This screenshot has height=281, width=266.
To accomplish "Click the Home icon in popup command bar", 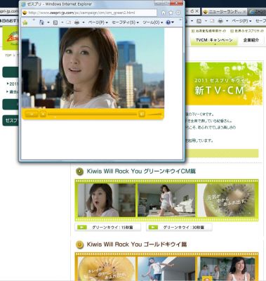I will (42, 22).
